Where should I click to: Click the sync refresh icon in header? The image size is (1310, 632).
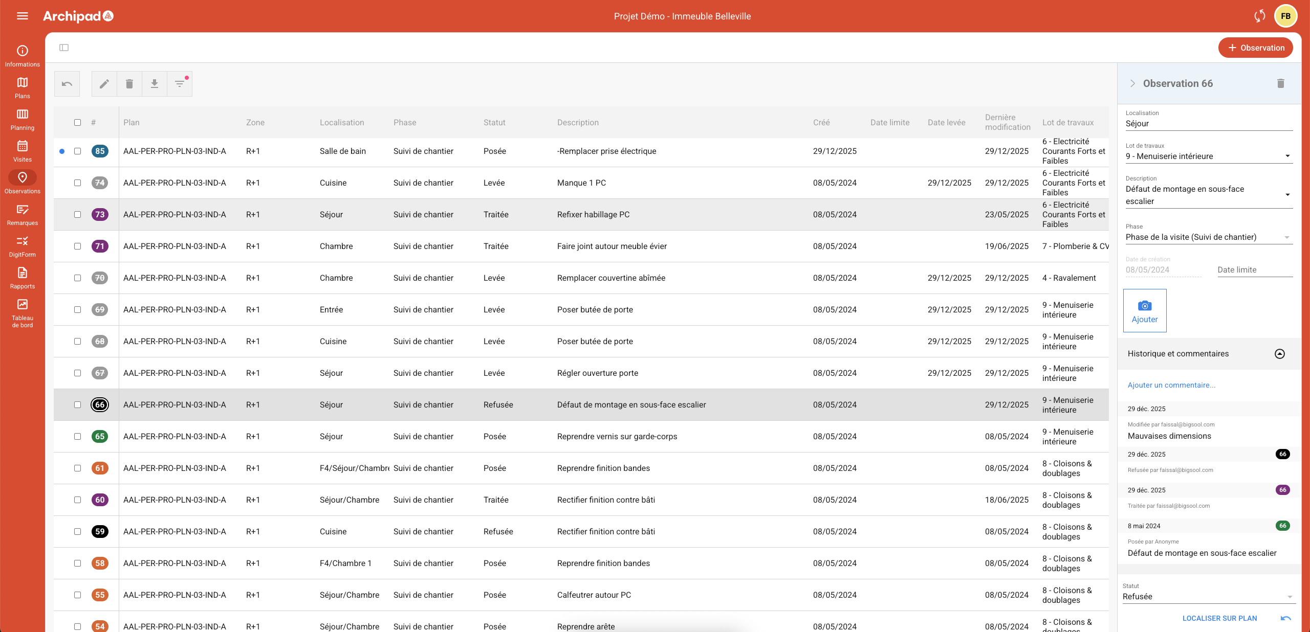click(x=1259, y=16)
